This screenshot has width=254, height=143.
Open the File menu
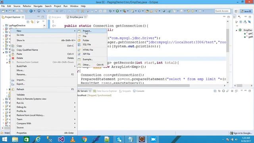point(3,6)
